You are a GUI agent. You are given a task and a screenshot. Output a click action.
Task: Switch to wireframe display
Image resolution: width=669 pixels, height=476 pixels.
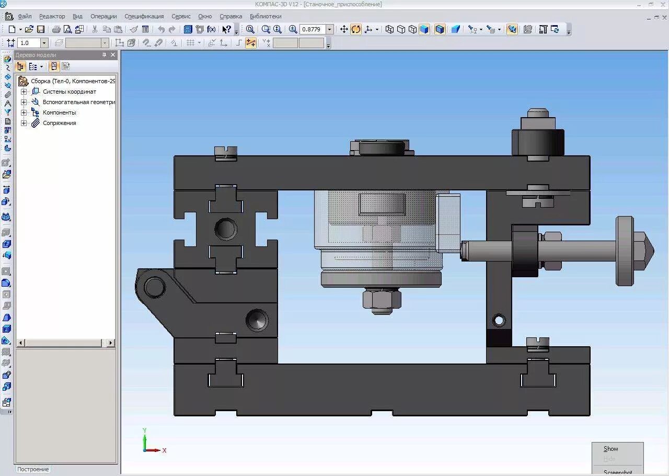point(389,29)
